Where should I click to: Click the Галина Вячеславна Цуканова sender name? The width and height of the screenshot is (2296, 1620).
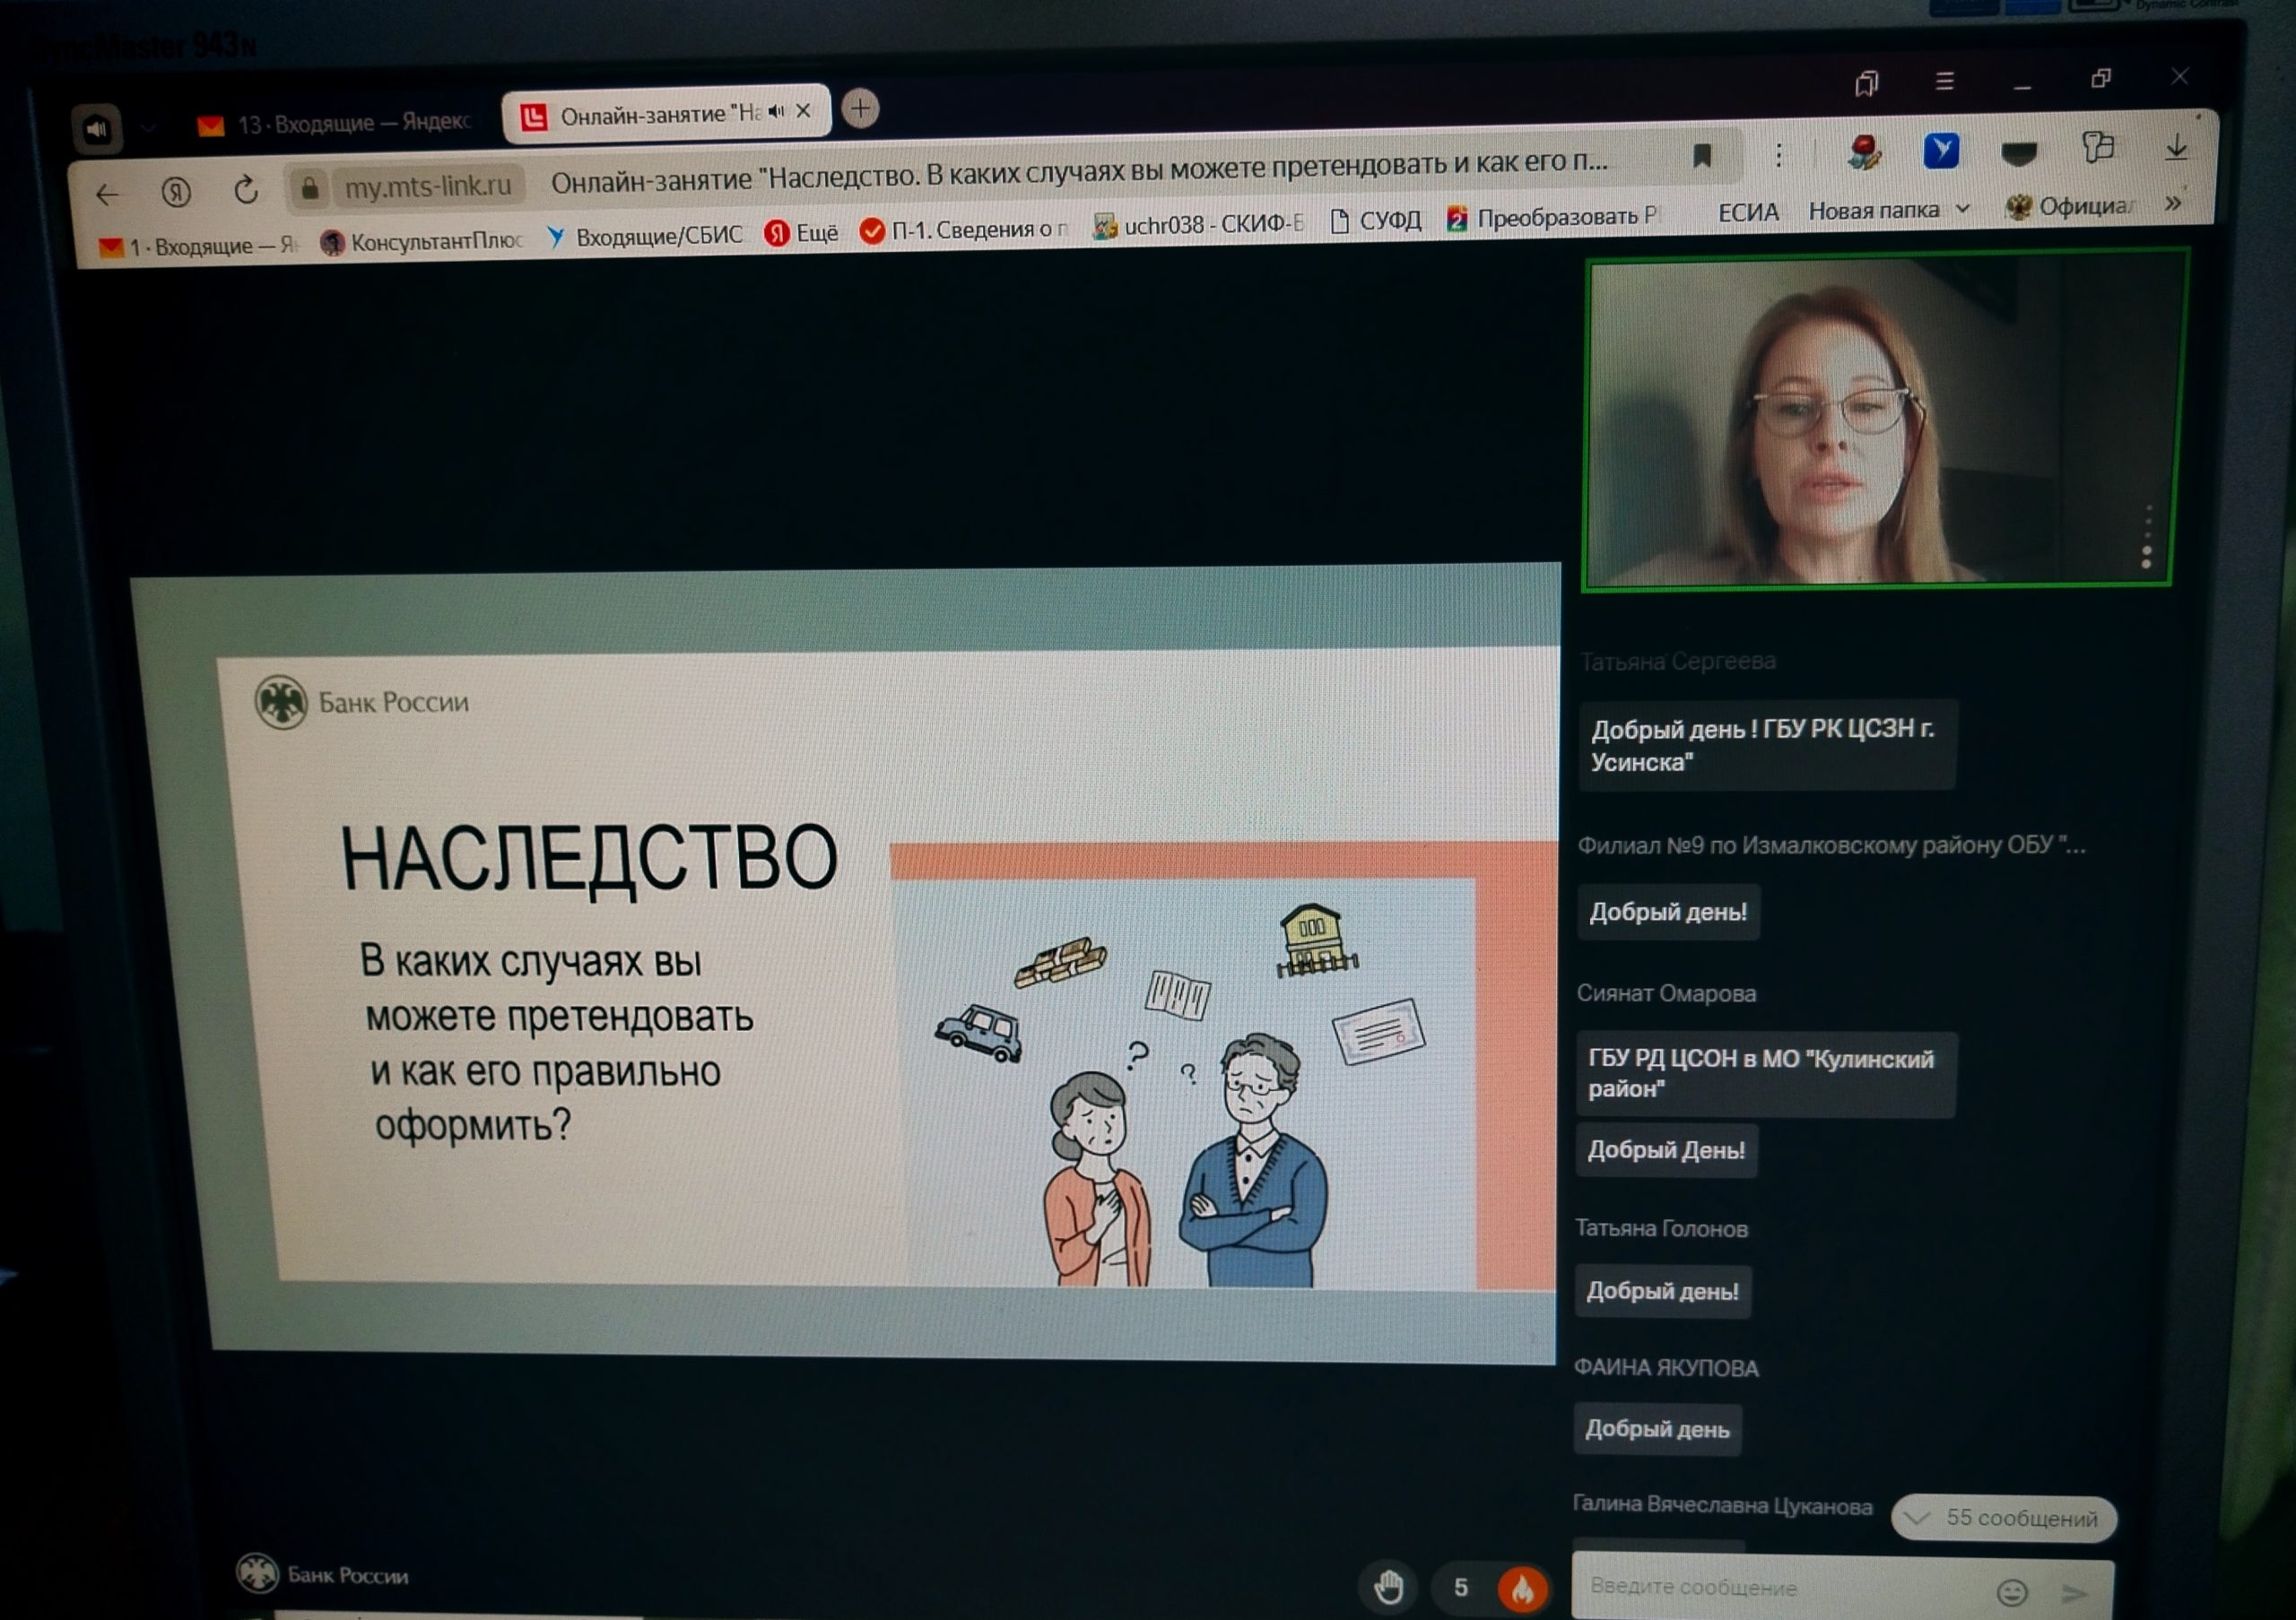[x=1722, y=1505]
